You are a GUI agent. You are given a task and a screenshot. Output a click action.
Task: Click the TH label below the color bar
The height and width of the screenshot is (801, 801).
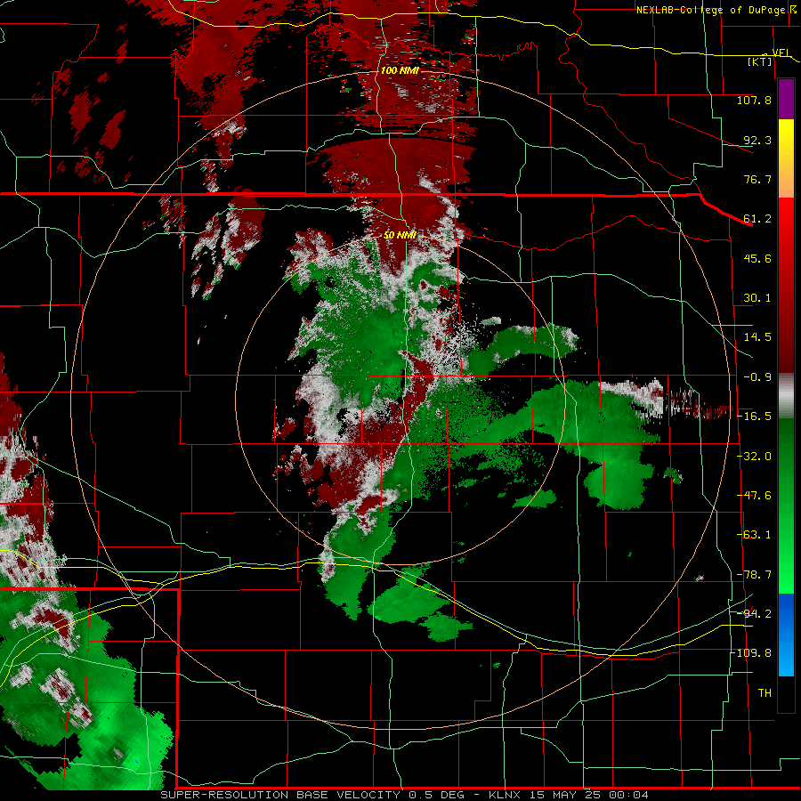click(x=765, y=693)
